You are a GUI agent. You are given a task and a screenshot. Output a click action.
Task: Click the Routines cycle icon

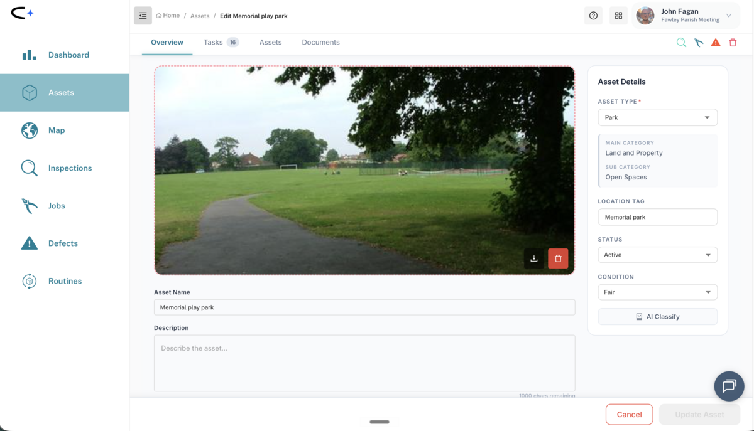(30, 281)
